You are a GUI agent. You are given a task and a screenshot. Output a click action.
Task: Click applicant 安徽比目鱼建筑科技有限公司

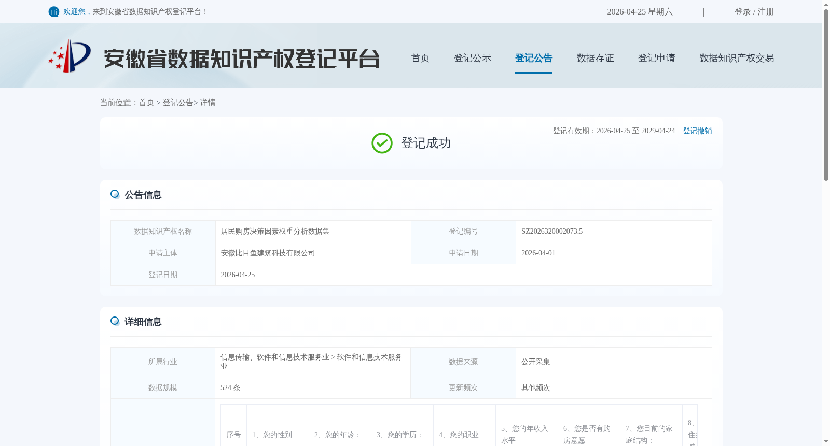point(268,253)
